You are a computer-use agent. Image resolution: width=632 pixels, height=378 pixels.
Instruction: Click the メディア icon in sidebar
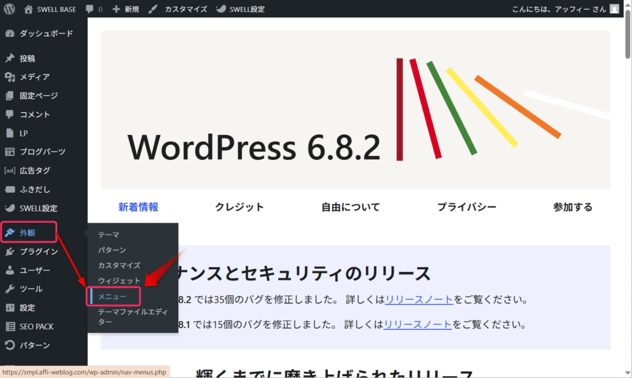click(x=10, y=77)
